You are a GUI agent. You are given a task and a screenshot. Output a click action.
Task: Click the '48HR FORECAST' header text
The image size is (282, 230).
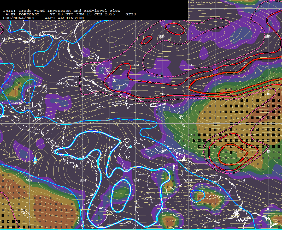22,14
